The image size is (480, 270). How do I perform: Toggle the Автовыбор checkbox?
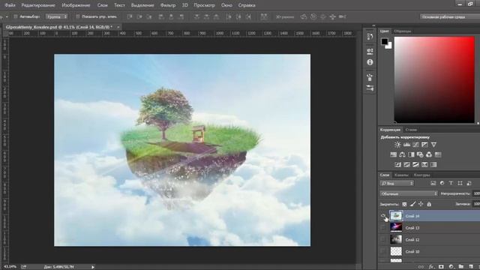(x=16, y=16)
